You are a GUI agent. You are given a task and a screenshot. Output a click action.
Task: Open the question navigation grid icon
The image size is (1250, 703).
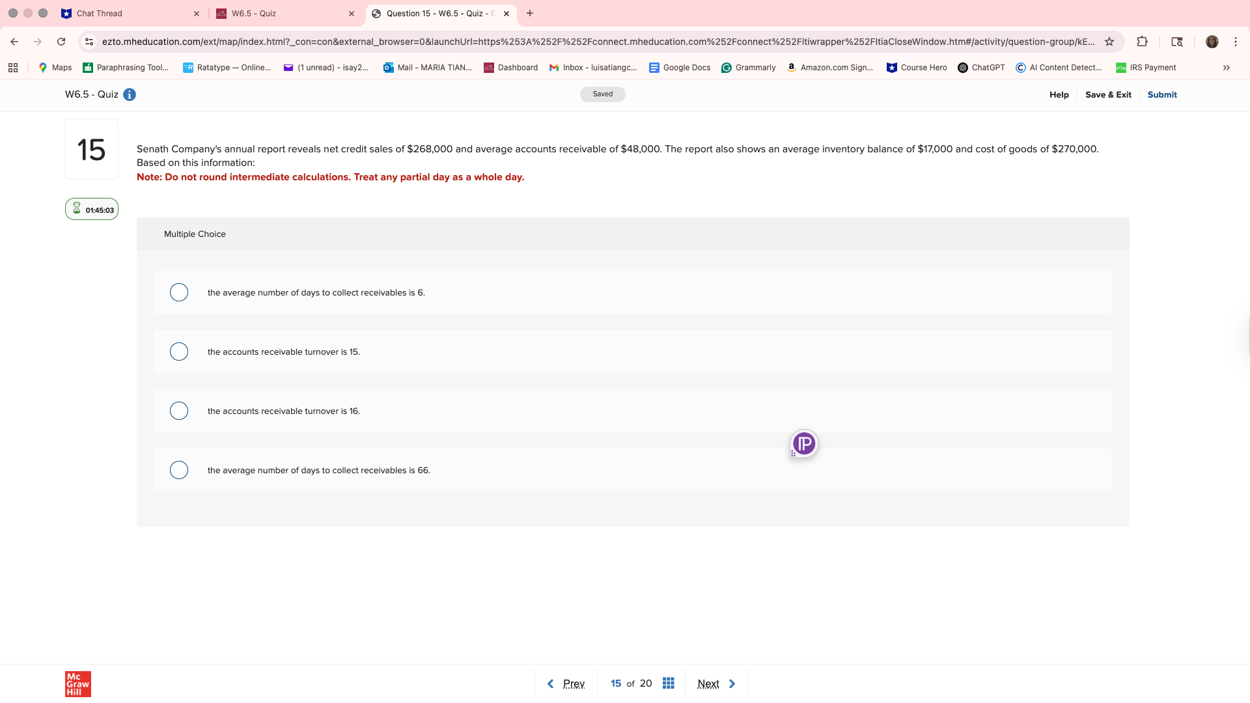tap(668, 683)
